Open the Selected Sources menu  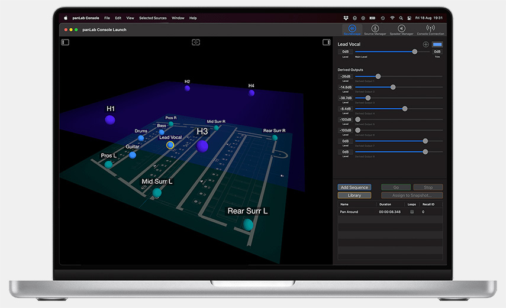[153, 18]
